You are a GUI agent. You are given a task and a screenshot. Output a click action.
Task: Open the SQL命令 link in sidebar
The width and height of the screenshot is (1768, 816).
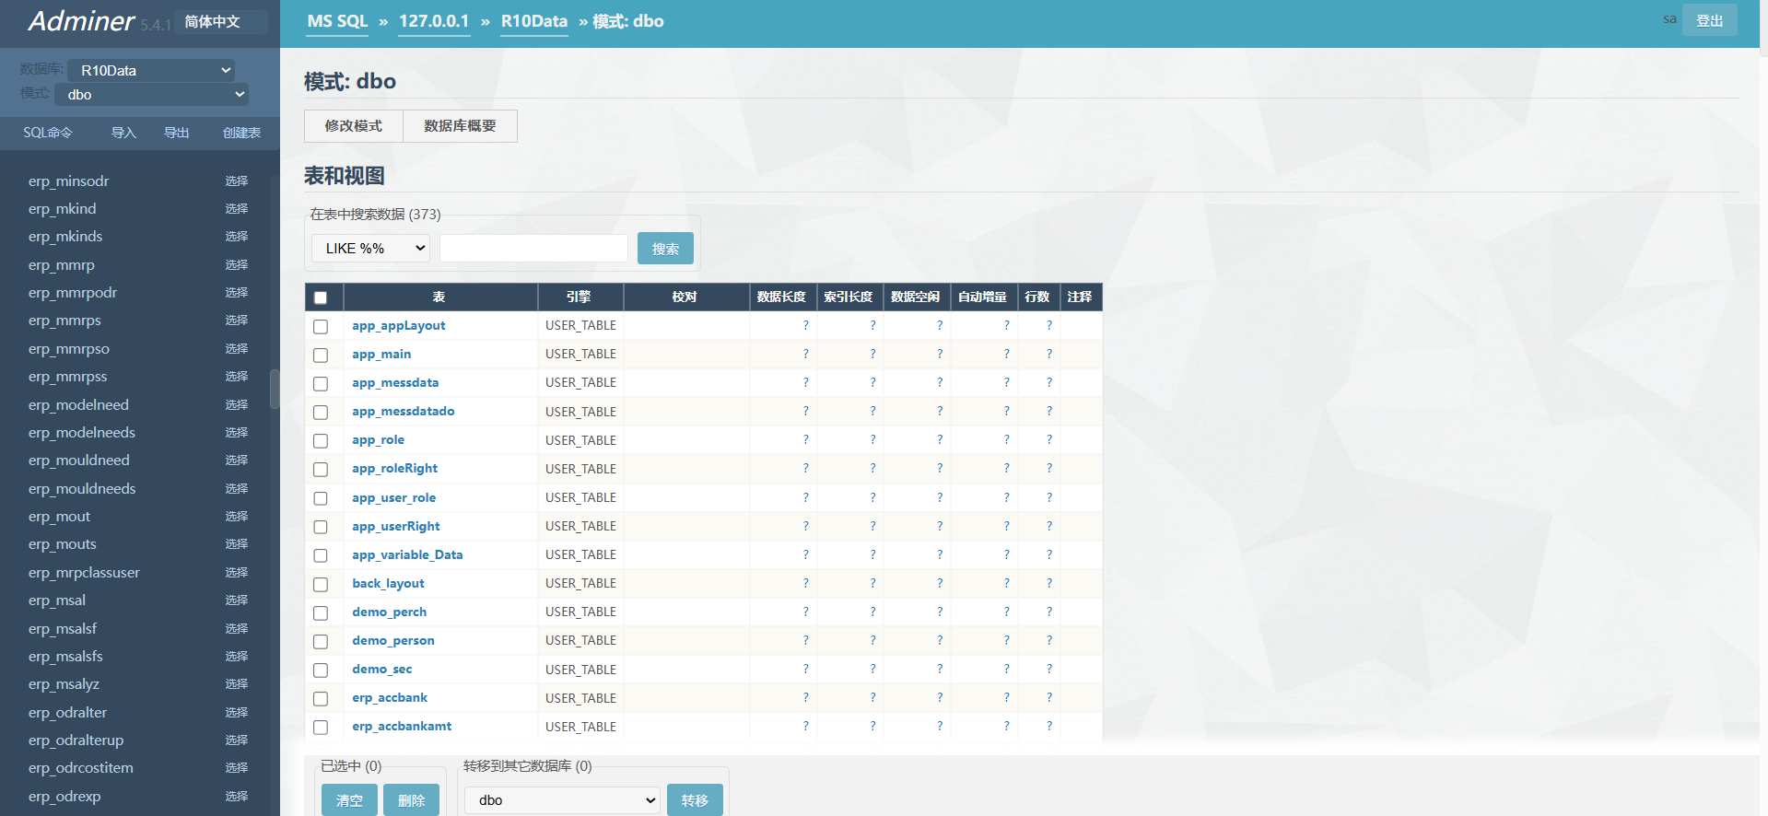point(48,133)
